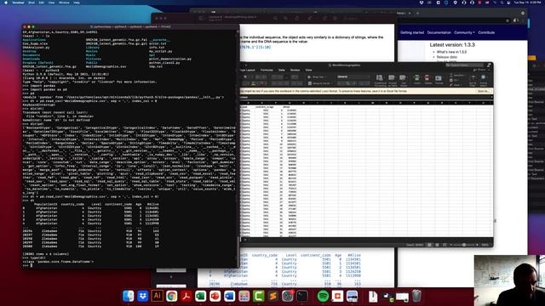Image resolution: width=545 pixels, height=306 pixels.
Task: Open Microsoft Excel from the dock
Action: [201, 296]
